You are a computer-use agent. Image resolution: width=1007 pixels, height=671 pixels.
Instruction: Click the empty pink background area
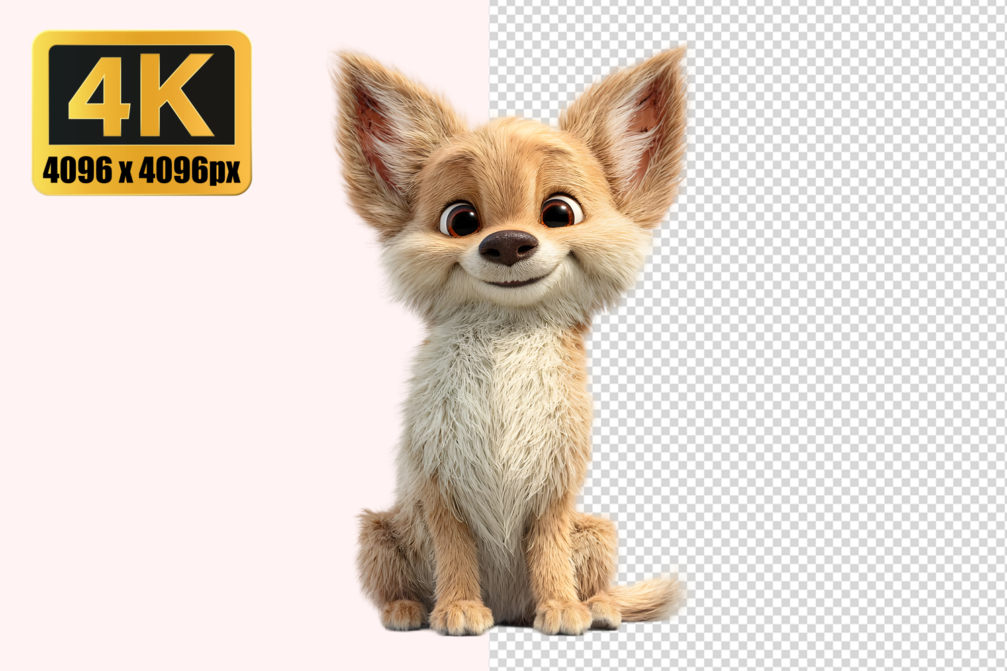(x=168, y=403)
